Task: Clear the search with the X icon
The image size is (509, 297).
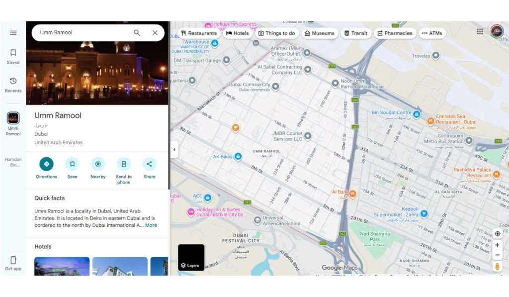Action: click(155, 32)
